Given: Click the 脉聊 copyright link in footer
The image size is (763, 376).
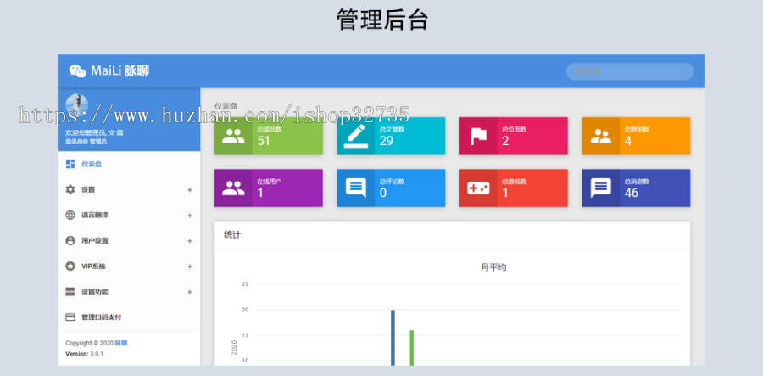Looking at the screenshot, I should pos(121,343).
